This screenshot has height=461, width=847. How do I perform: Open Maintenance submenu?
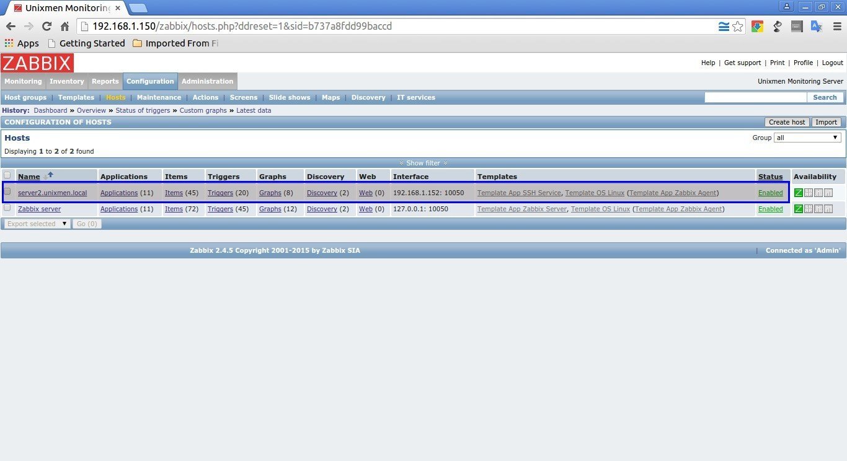[x=159, y=97]
